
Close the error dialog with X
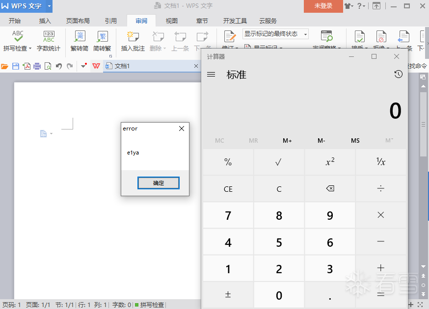click(182, 129)
